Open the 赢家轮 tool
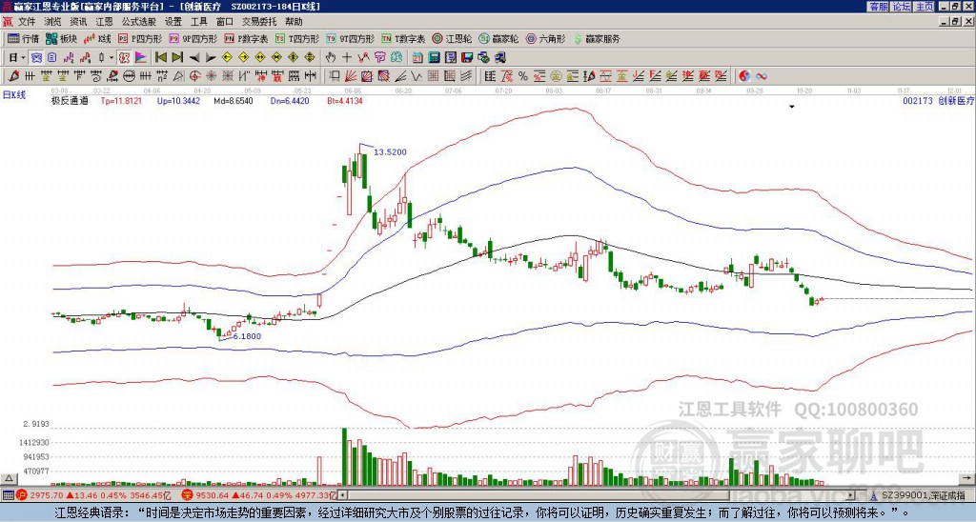Image resolution: width=976 pixels, height=522 pixels. click(498, 38)
